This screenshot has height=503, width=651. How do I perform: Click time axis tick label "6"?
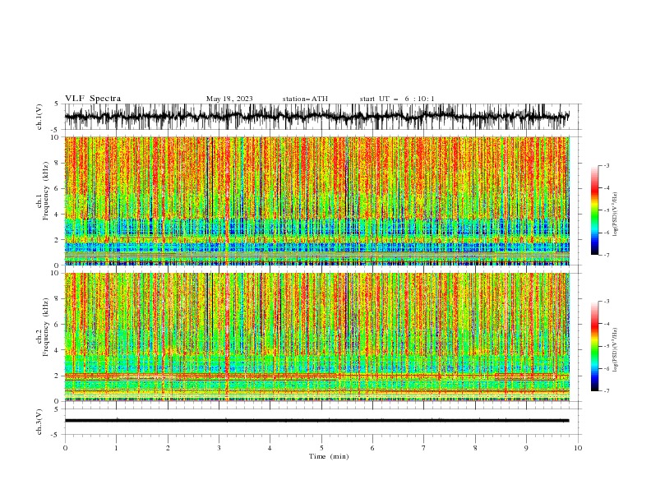coord(372,448)
